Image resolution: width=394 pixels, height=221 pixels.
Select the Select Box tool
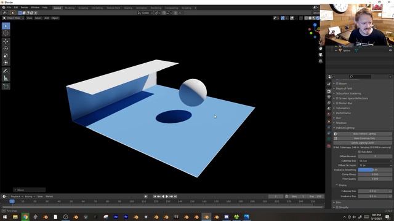(6, 26)
